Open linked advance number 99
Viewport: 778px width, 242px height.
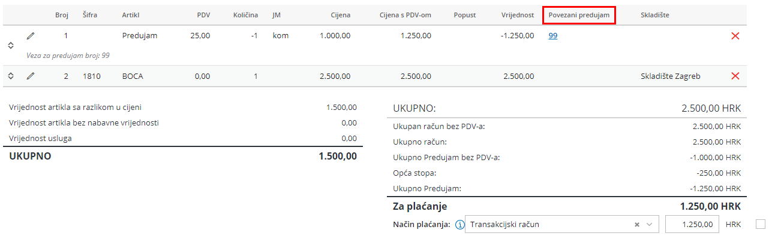pos(553,36)
